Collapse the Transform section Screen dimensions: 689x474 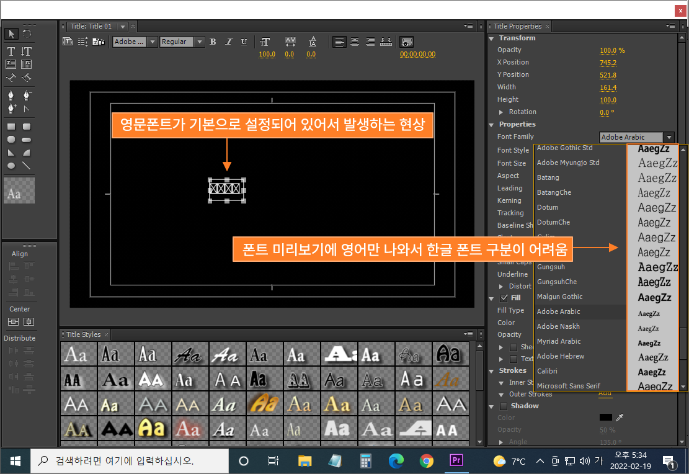491,38
